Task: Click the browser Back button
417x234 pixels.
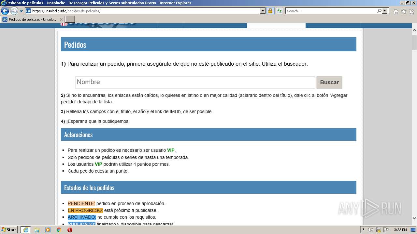Action: (5, 11)
